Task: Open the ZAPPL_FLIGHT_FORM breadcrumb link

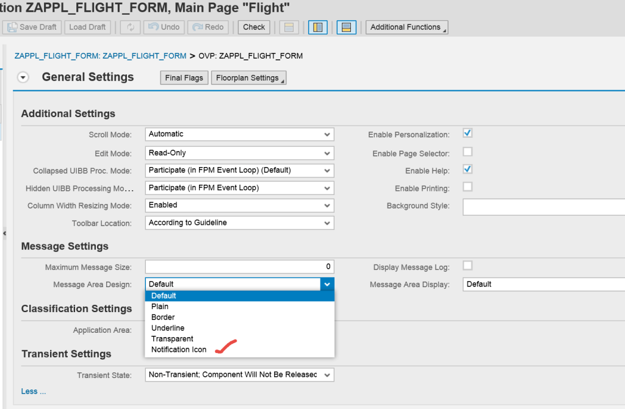Action: tap(101, 55)
